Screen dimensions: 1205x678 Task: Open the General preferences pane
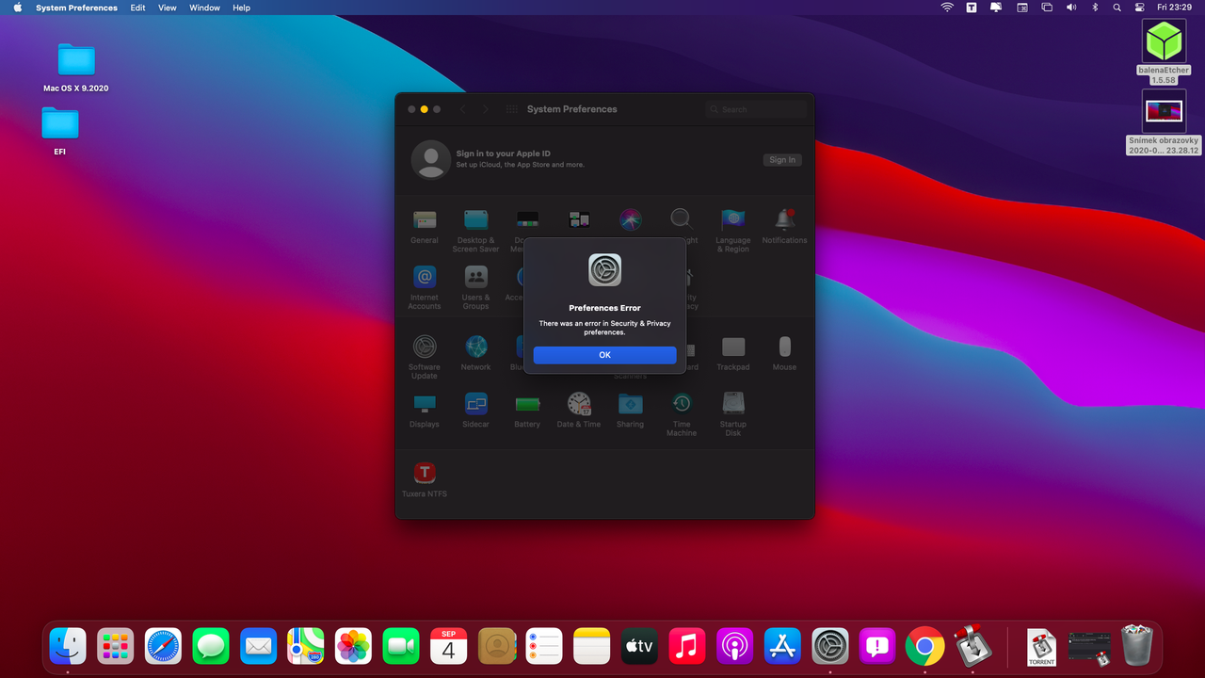point(425,226)
